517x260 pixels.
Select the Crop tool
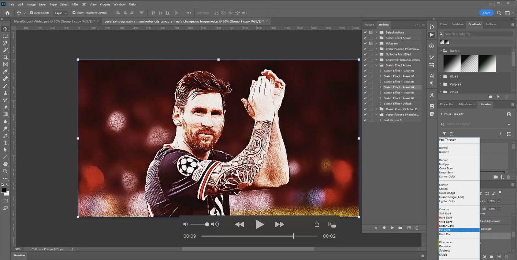click(5, 57)
